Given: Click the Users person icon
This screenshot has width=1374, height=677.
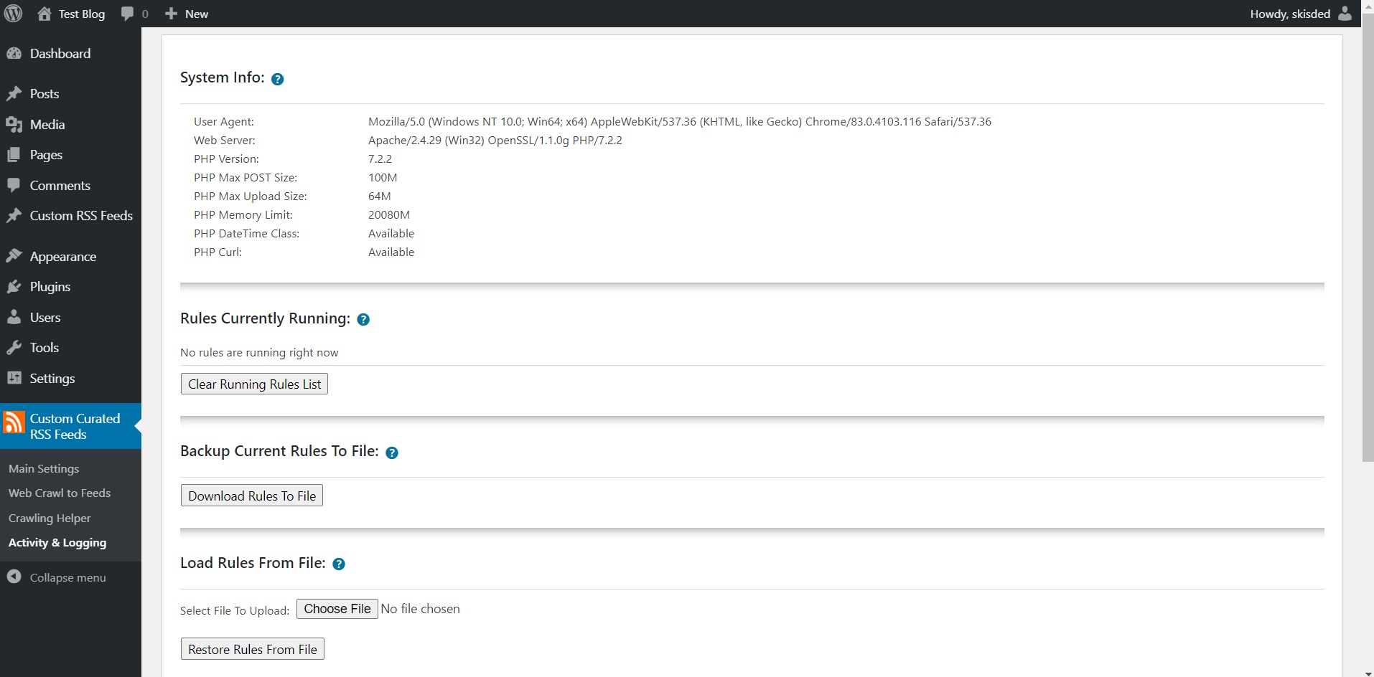Looking at the screenshot, I should tap(14, 317).
